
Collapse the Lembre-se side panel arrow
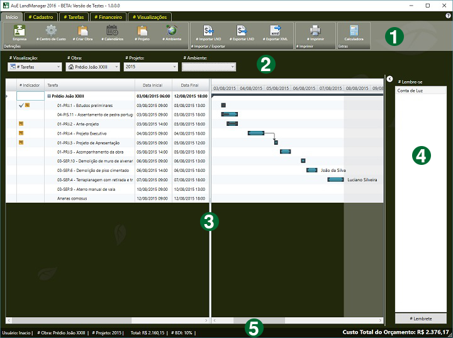pos(389,79)
